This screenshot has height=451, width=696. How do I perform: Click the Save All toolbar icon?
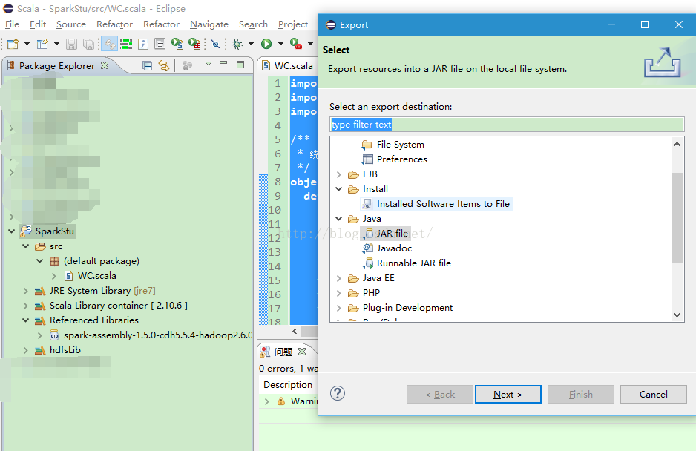coord(88,44)
